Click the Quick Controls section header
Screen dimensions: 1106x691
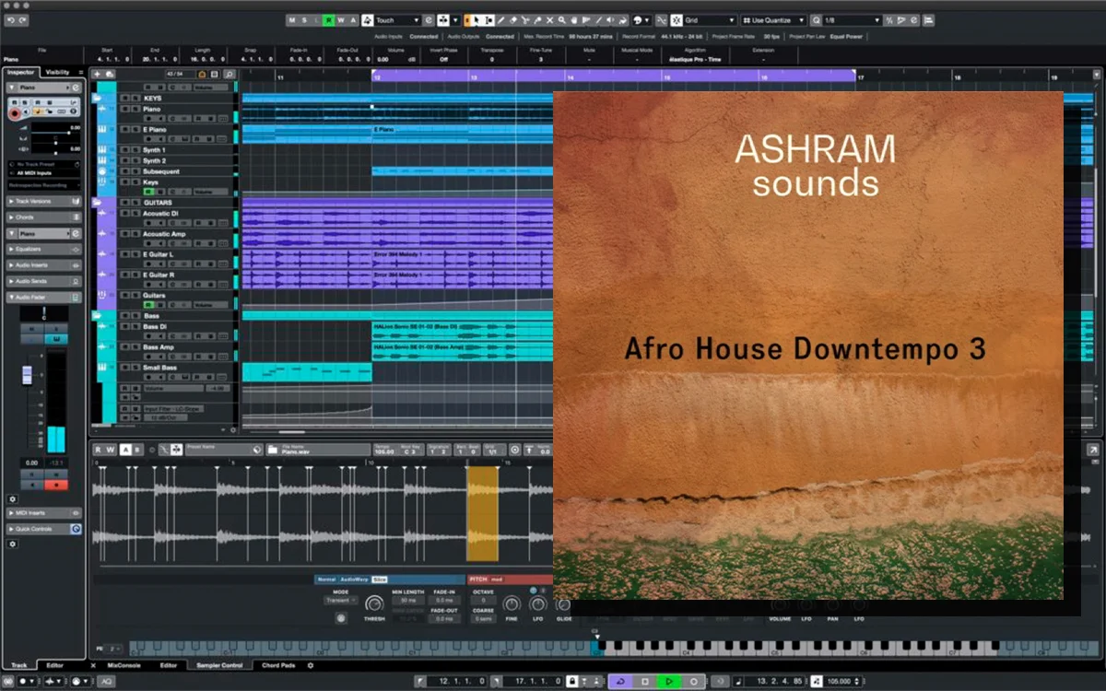[43, 529]
